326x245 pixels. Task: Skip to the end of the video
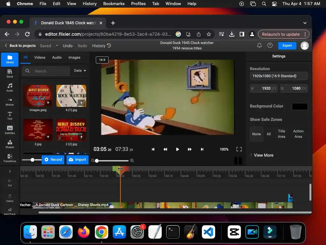coord(202,149)
